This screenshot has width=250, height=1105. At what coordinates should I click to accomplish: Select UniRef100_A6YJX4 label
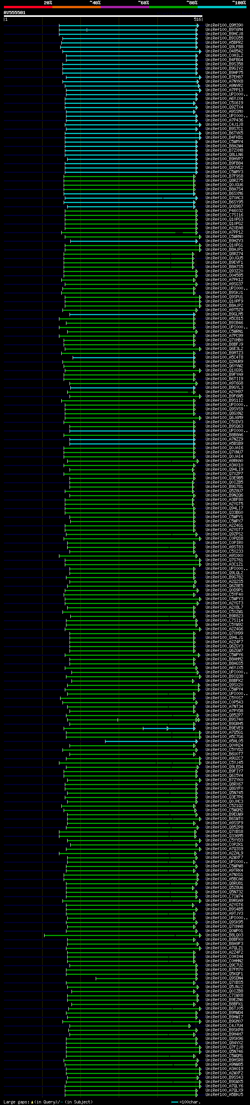(x=224, y=99)
